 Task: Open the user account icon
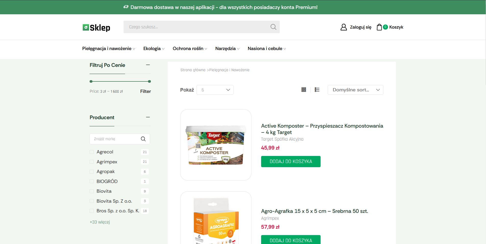point(344,27)
